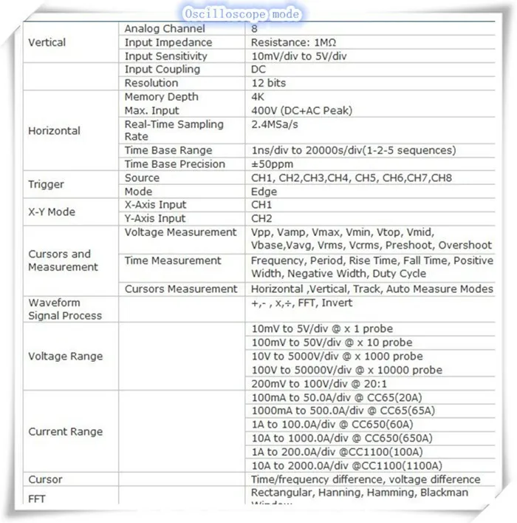
Task: Click "Time/frequency difference, voltage difference" value
Action: pyautogui.click(x=366, y=479)
